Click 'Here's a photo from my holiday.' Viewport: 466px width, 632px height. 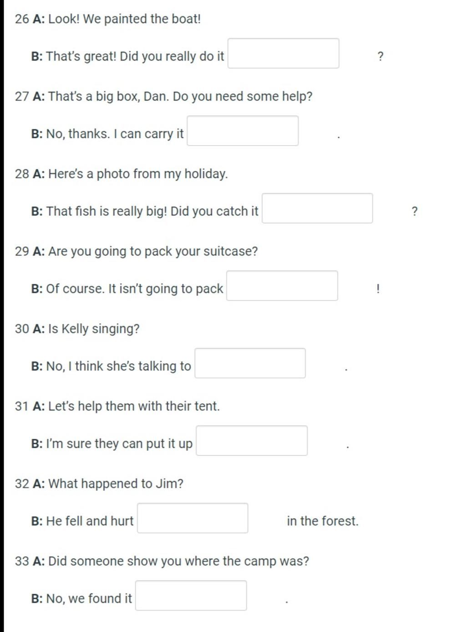coord(138,174)
